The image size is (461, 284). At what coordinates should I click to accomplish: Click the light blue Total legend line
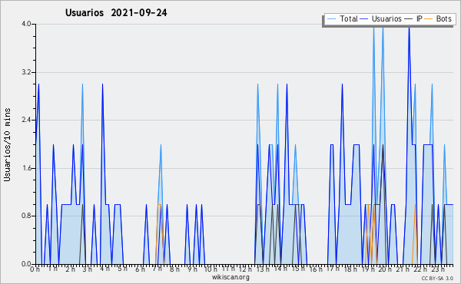[x=332, y=19]
